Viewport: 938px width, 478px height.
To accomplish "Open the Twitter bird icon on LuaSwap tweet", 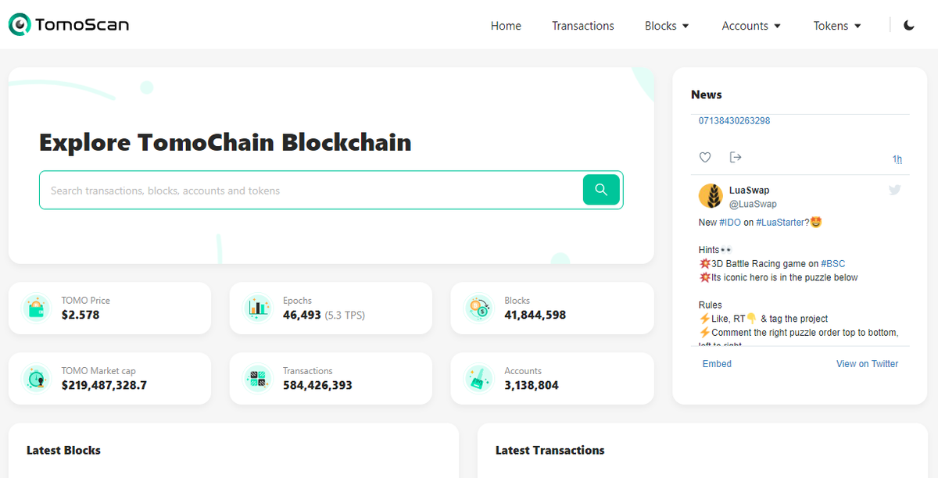I will 895,190.
